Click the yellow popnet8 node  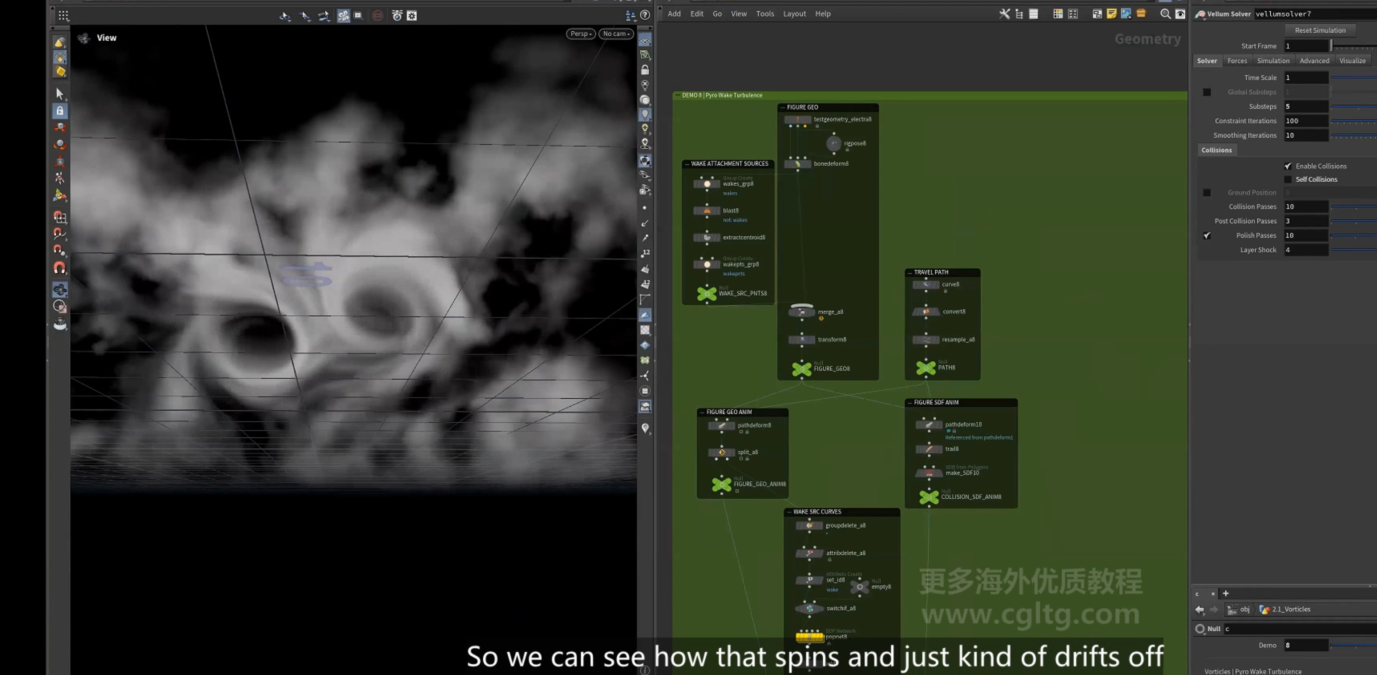[x=809, y=637]
